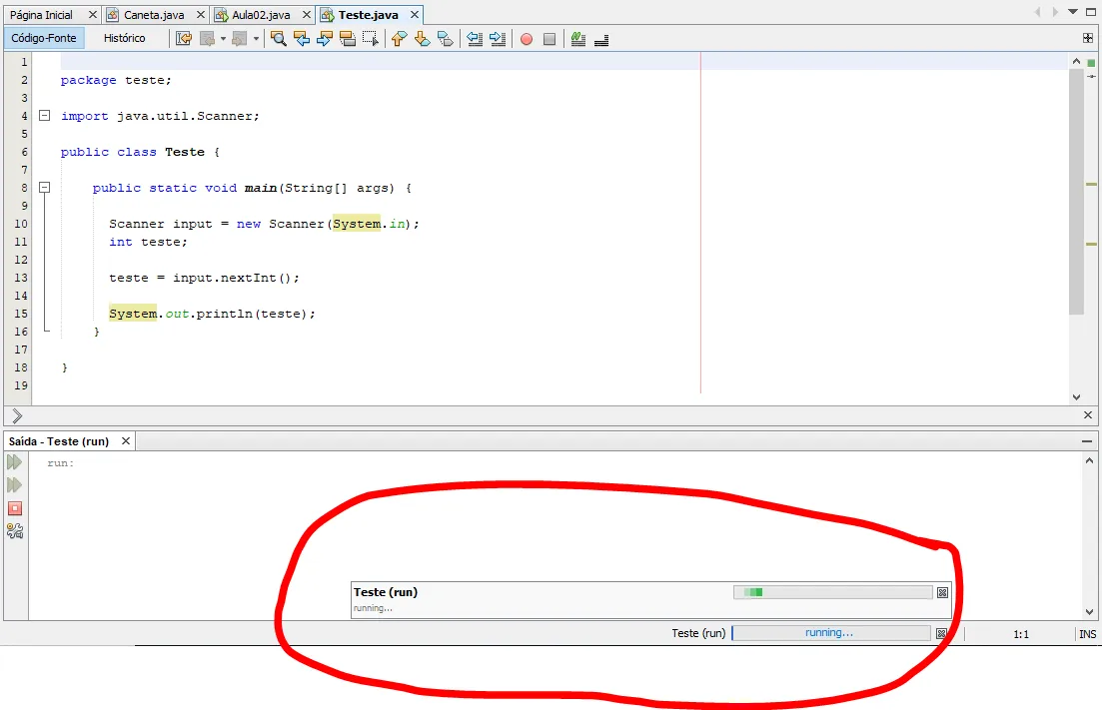Click Shift Line Left icon

[475, 39]
